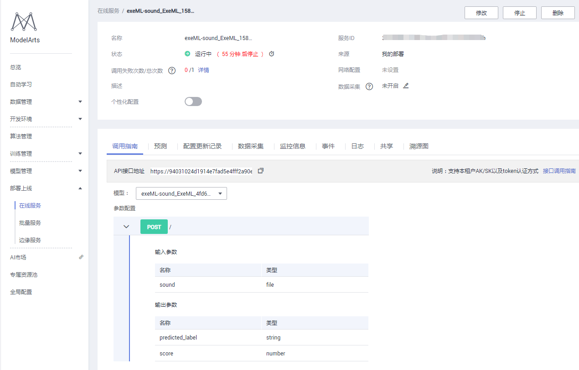The height and width of the screenshot is (370, 579).
Task: Enable the 个性化配置 toggle
Action: [x=193, y=101]
